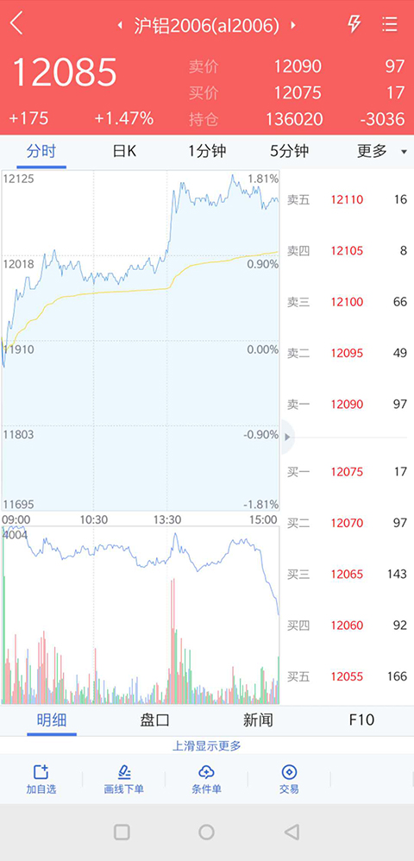Tap Android home circle button
Screen dimensions: 414x861
click(206, 832)
